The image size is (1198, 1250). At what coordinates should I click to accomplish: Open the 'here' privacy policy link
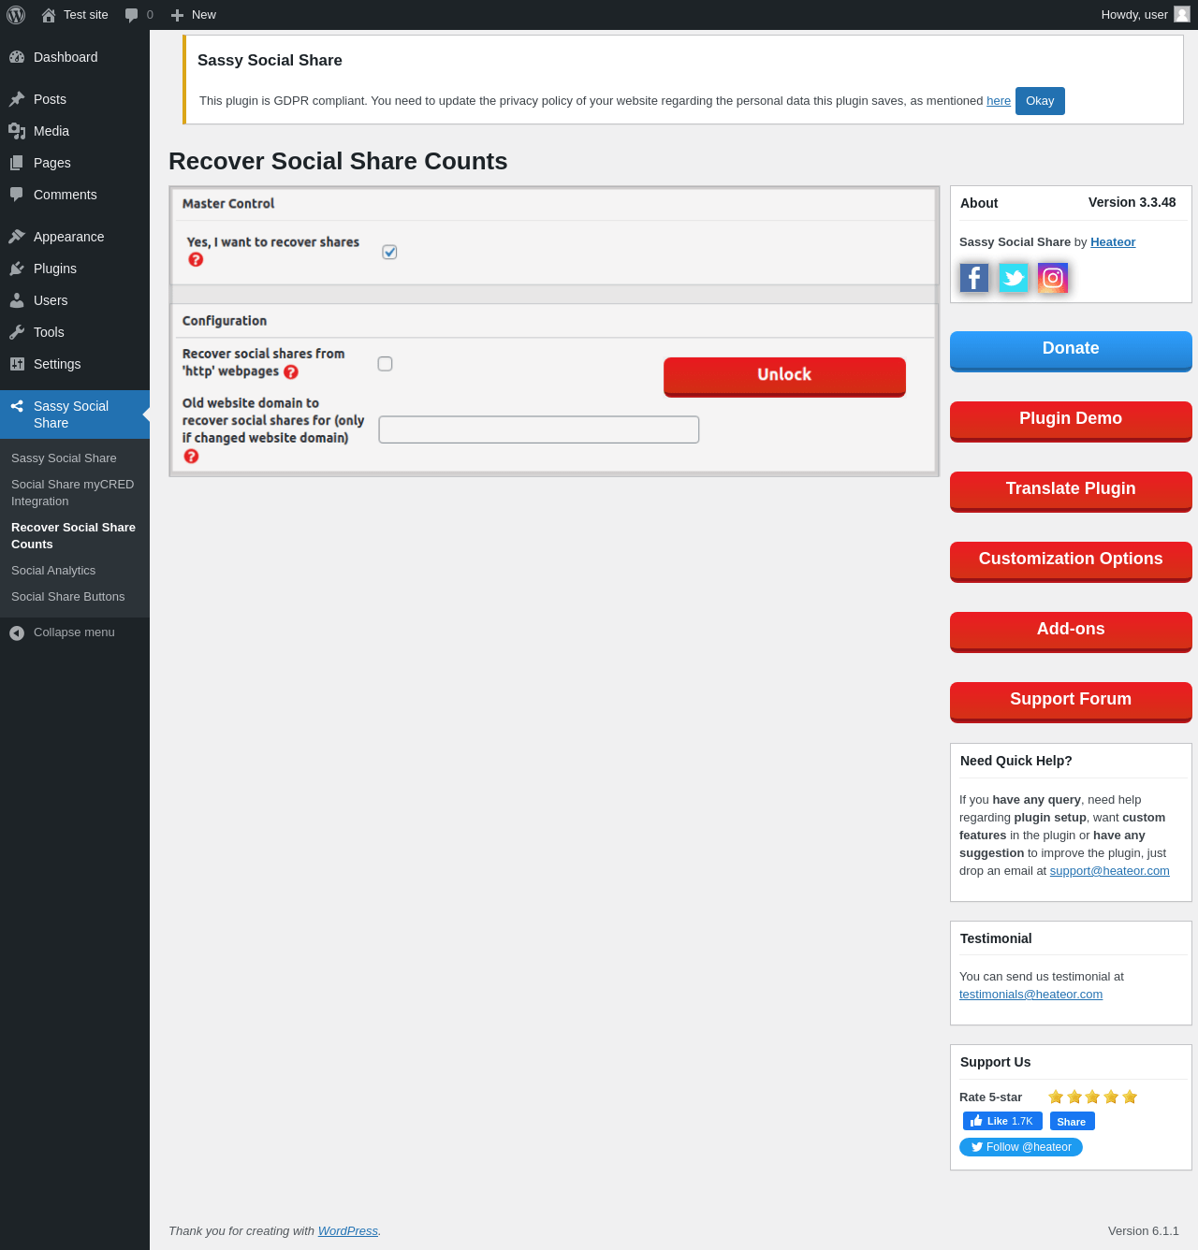click(999, 101)
